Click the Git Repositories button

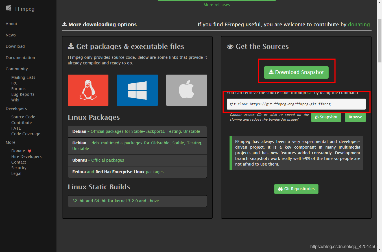tap(296, 189)
